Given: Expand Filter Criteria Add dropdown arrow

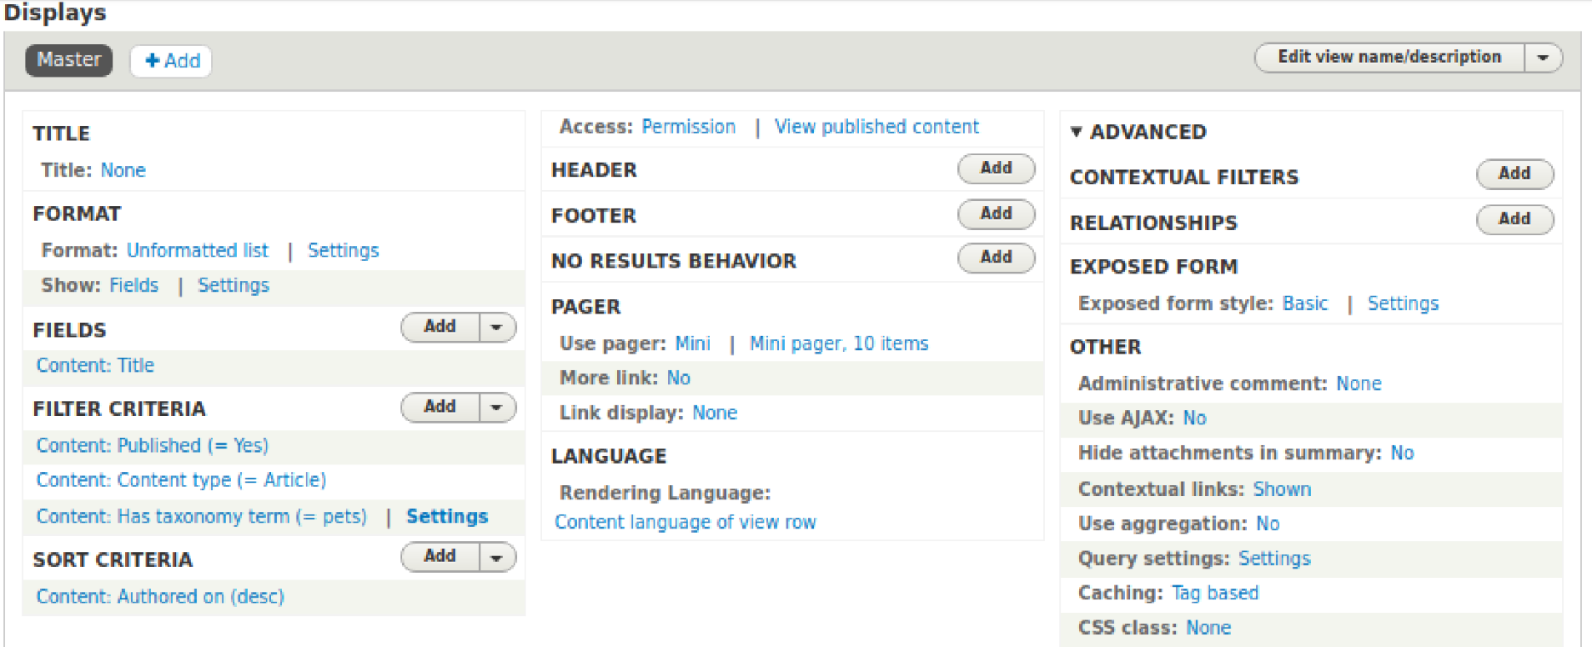Looking at the screenshot, I should 497,407.
